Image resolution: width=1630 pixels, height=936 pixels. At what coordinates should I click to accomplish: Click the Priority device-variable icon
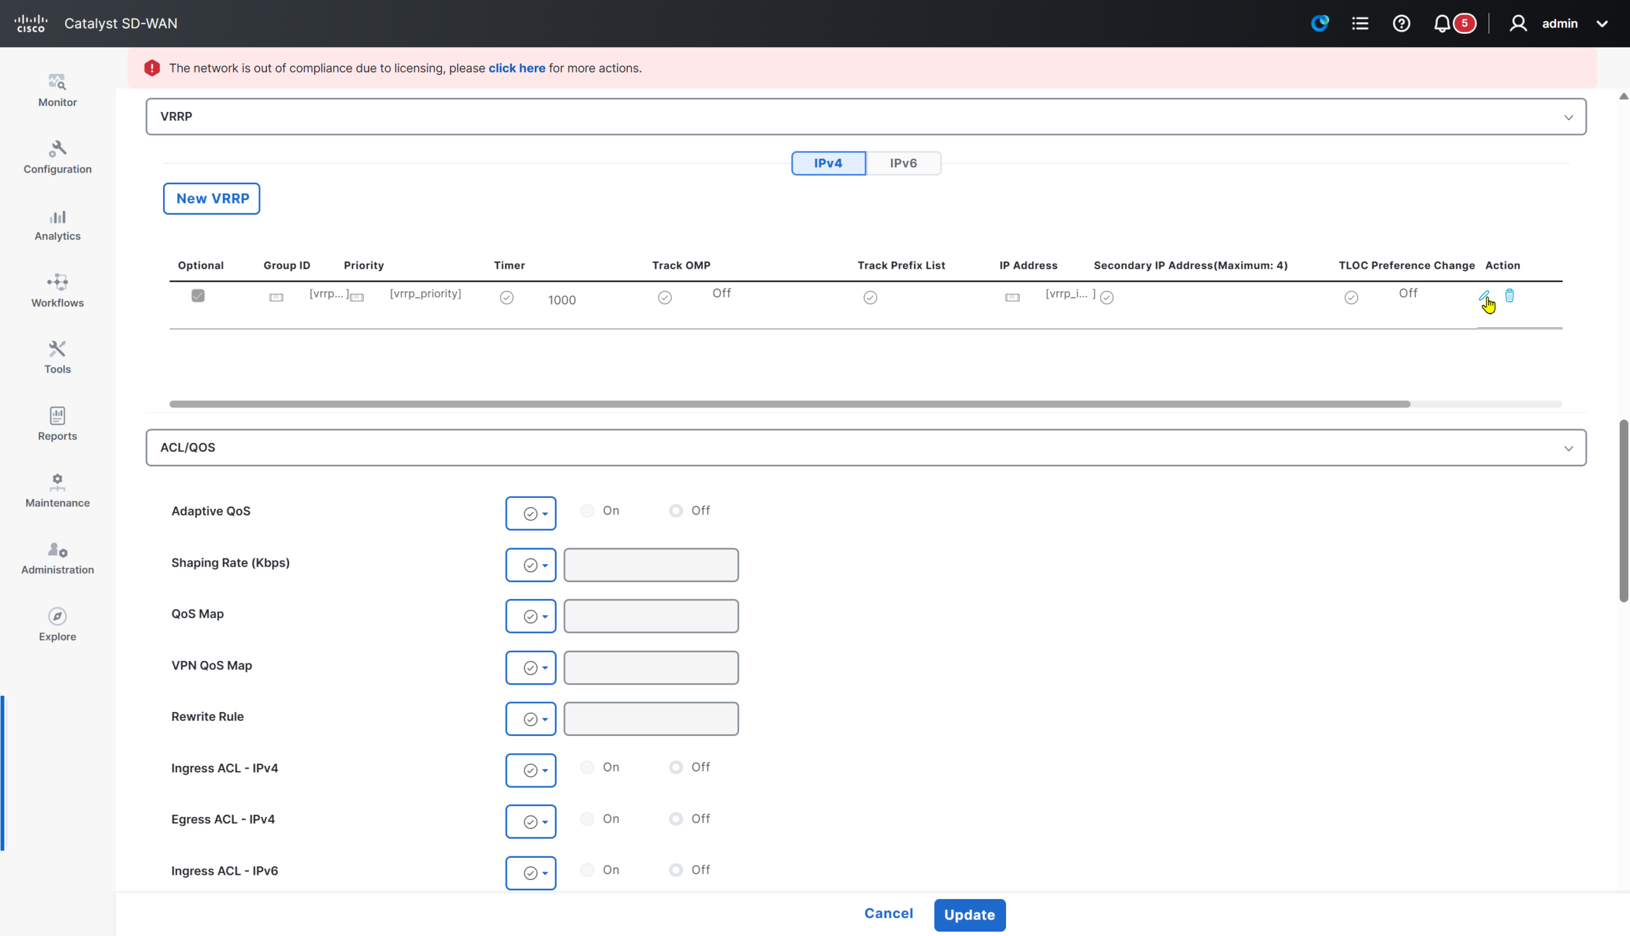point(357,297)
